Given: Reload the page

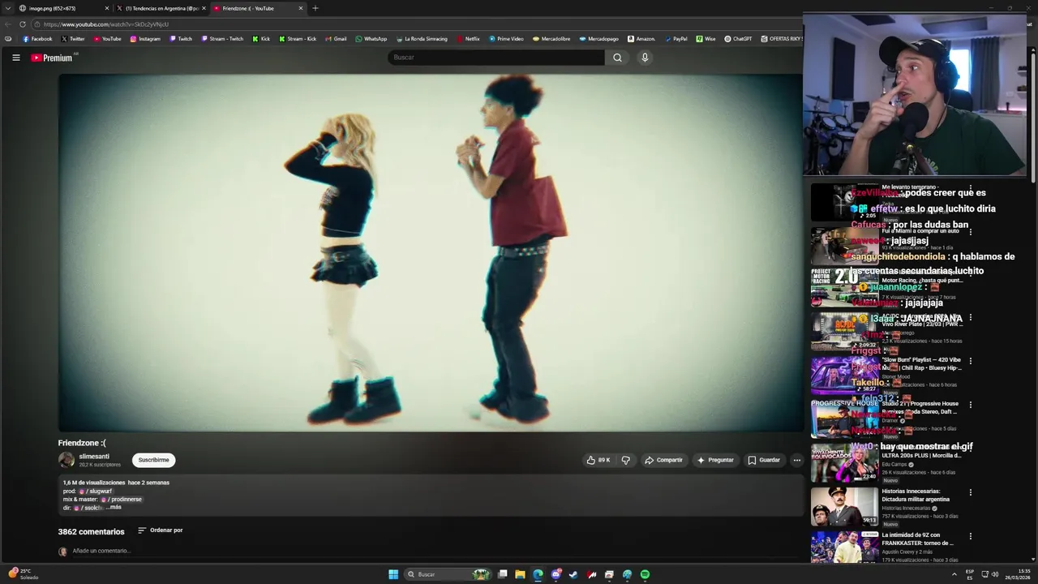Looking at the screenshot, I should [23, 24].
